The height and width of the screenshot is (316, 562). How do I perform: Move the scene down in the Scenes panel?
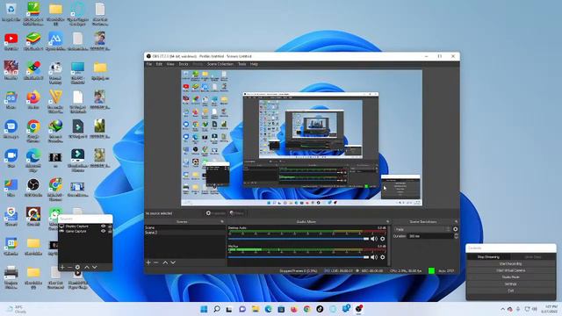[173, 262]
